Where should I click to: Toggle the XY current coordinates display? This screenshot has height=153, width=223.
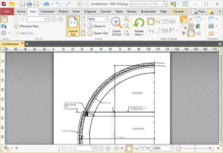[191, 33]
